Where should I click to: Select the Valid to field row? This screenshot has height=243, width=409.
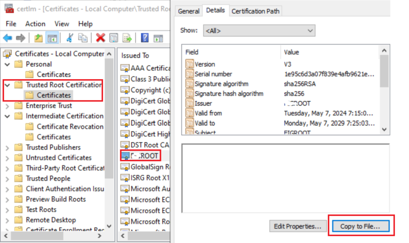(x=281, y=123)
